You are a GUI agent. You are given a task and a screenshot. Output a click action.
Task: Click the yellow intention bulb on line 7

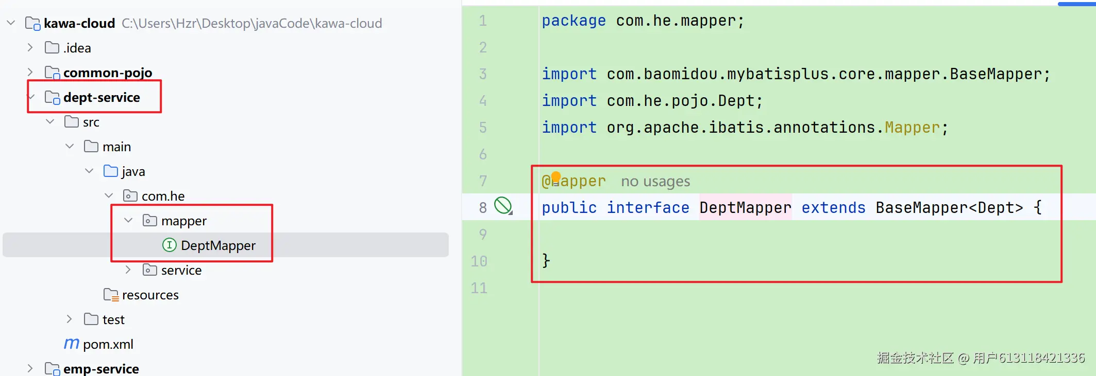click(x=555, y=178)
